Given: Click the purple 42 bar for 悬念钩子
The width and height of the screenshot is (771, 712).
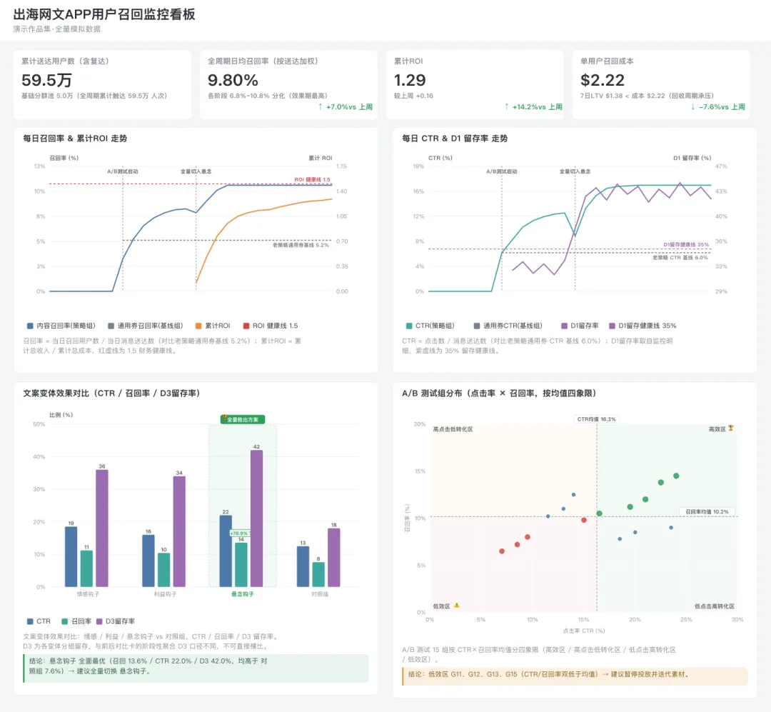Looking at the screenshot, I should pyautogui.click(x=257, y=518).
